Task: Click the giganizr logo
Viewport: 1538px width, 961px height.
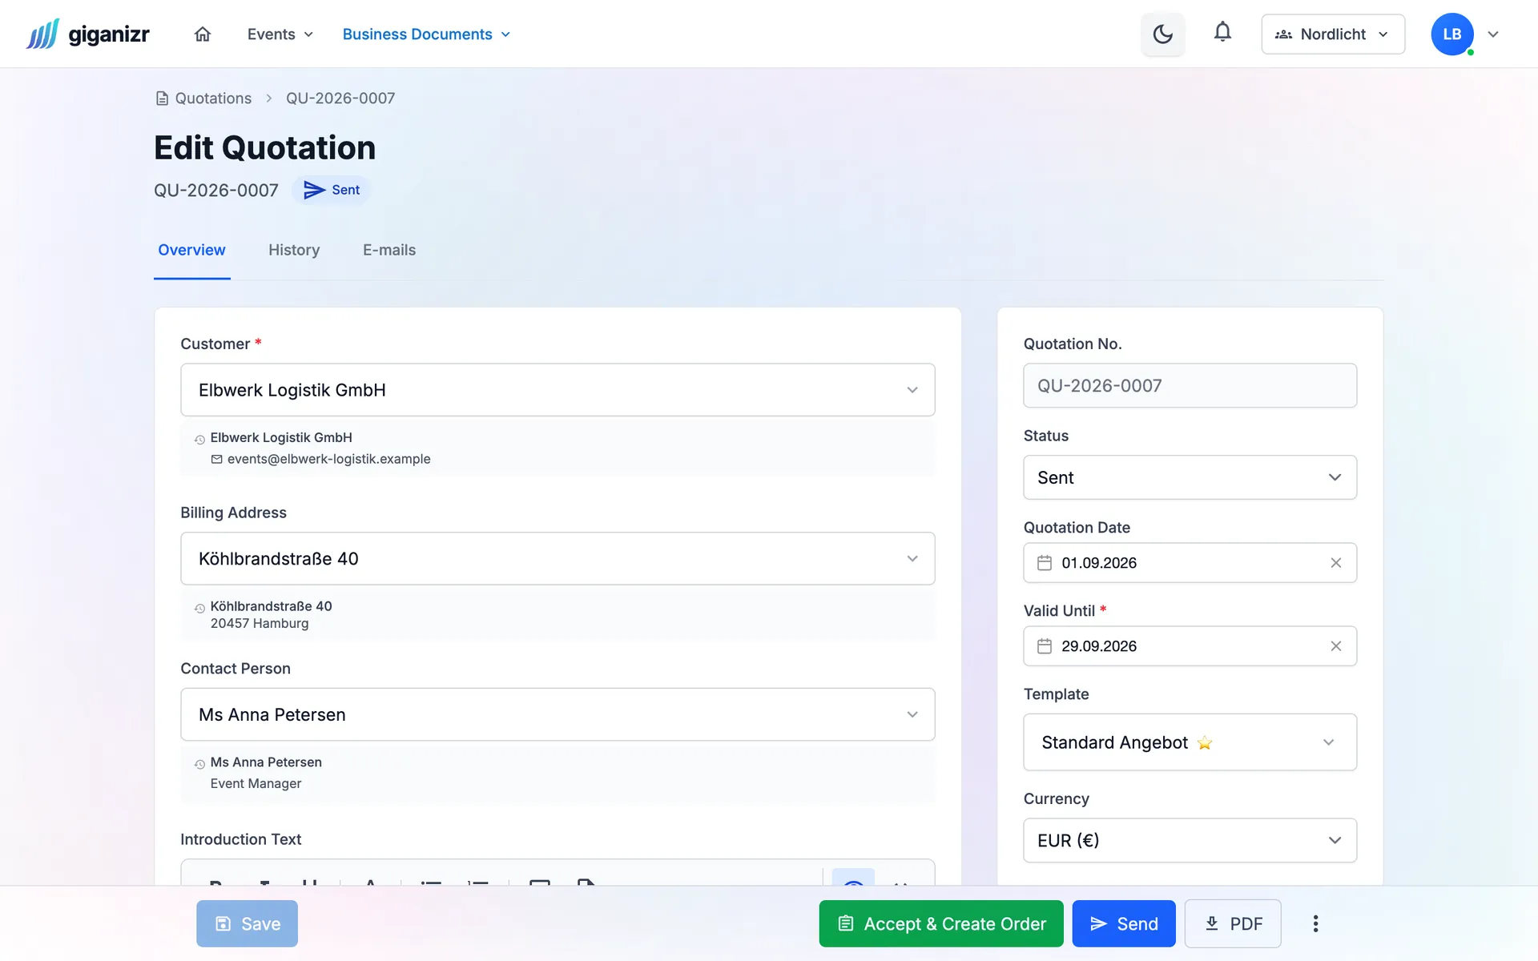Action: [88, 34]
